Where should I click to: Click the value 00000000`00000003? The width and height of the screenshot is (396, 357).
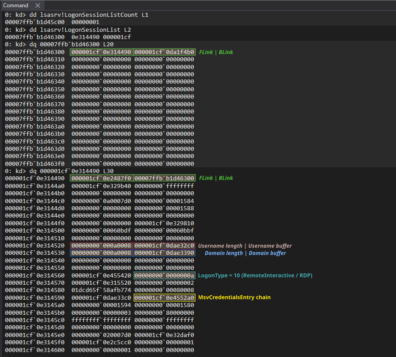(x=101, y=313)
